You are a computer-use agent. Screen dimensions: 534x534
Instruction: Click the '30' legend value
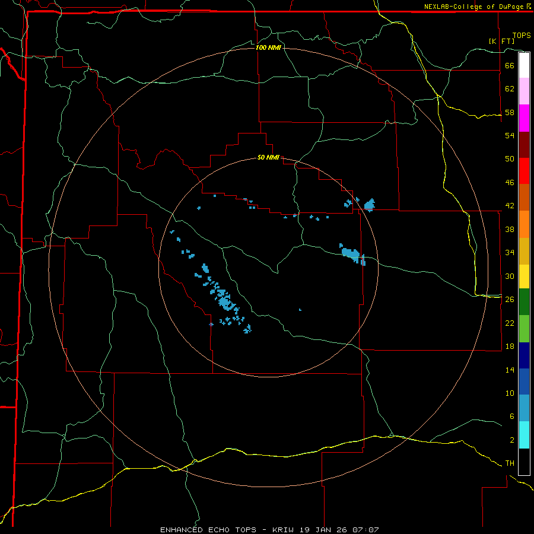[x=510, y=276]
